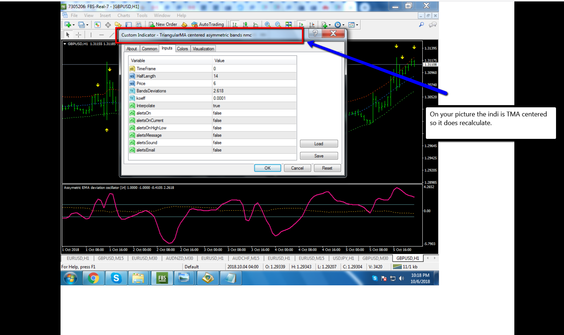This screenshot has width=564, height=335.
Task: Open the periodicity clock dropdown
Action: (x=339, y=25)
